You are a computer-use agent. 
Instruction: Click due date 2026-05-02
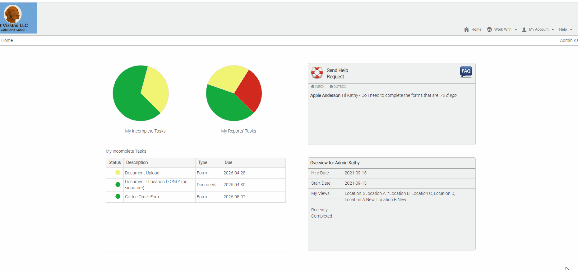pos(234,197)
